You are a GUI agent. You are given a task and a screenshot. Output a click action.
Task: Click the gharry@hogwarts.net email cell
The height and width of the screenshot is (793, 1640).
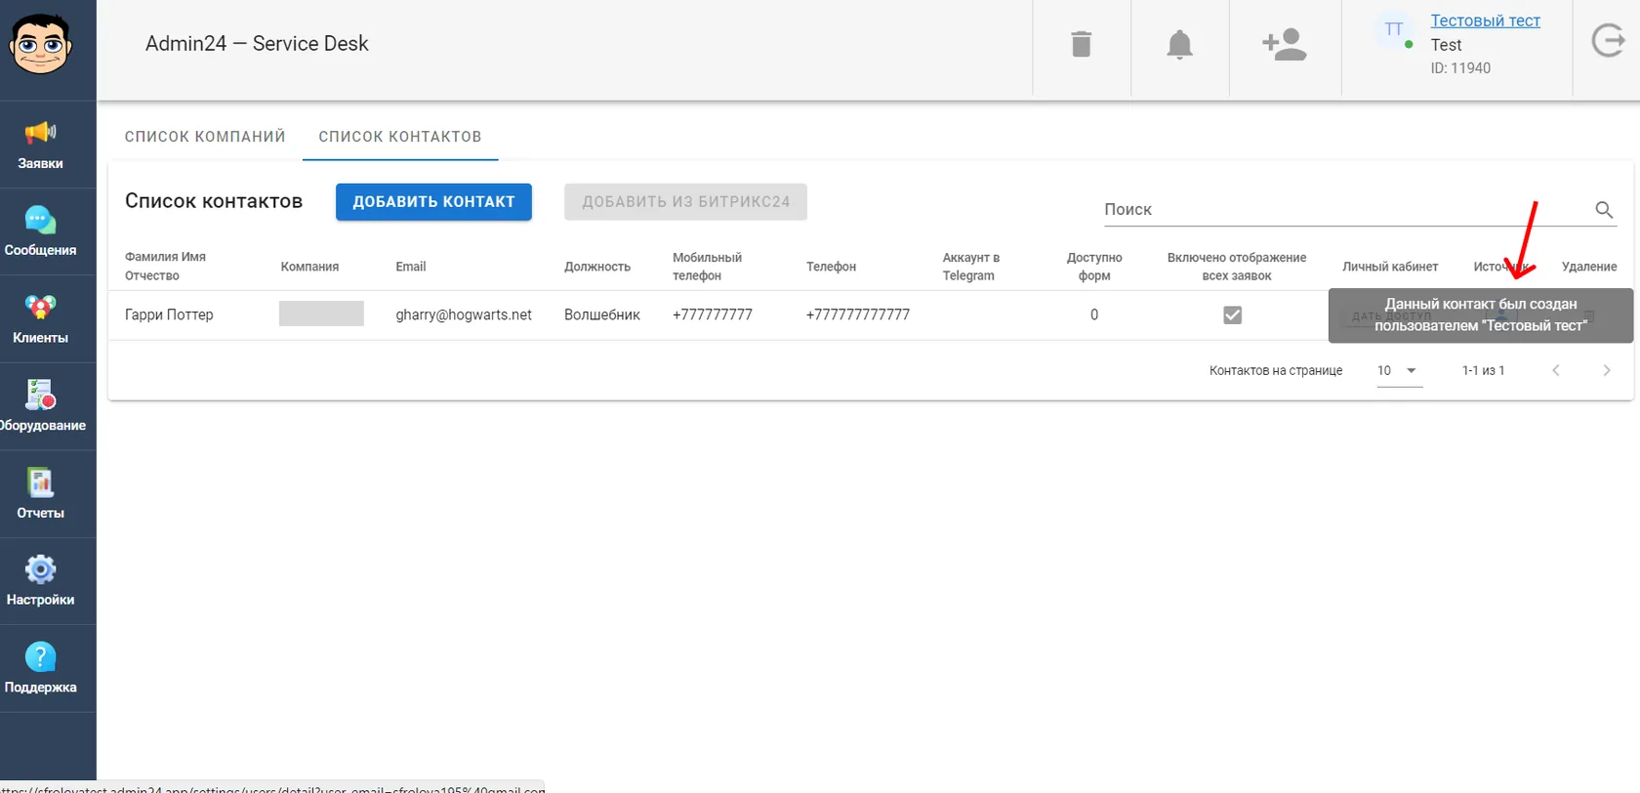pyautogui.click(x=464, y=314)
